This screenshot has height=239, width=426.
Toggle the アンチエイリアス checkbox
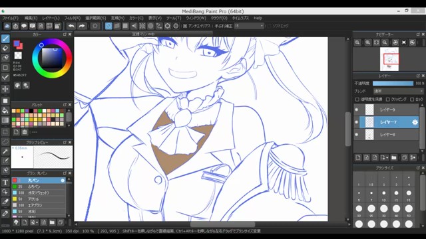click(x=185, y=26)
